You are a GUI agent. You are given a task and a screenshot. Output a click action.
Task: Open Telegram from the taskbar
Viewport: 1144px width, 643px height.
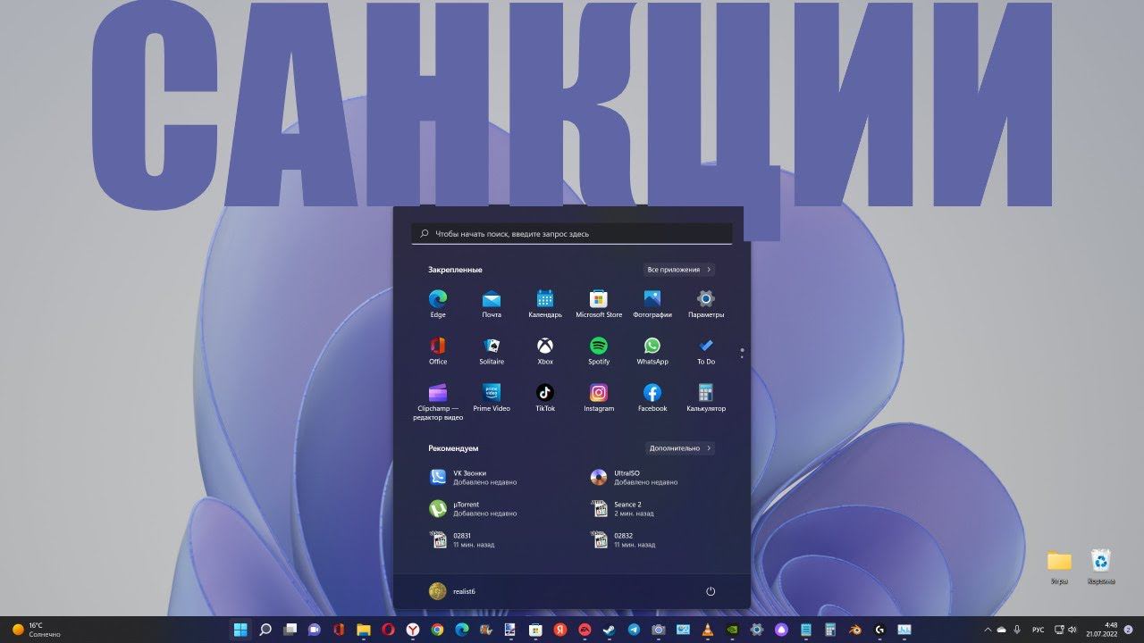pos(634,630)
